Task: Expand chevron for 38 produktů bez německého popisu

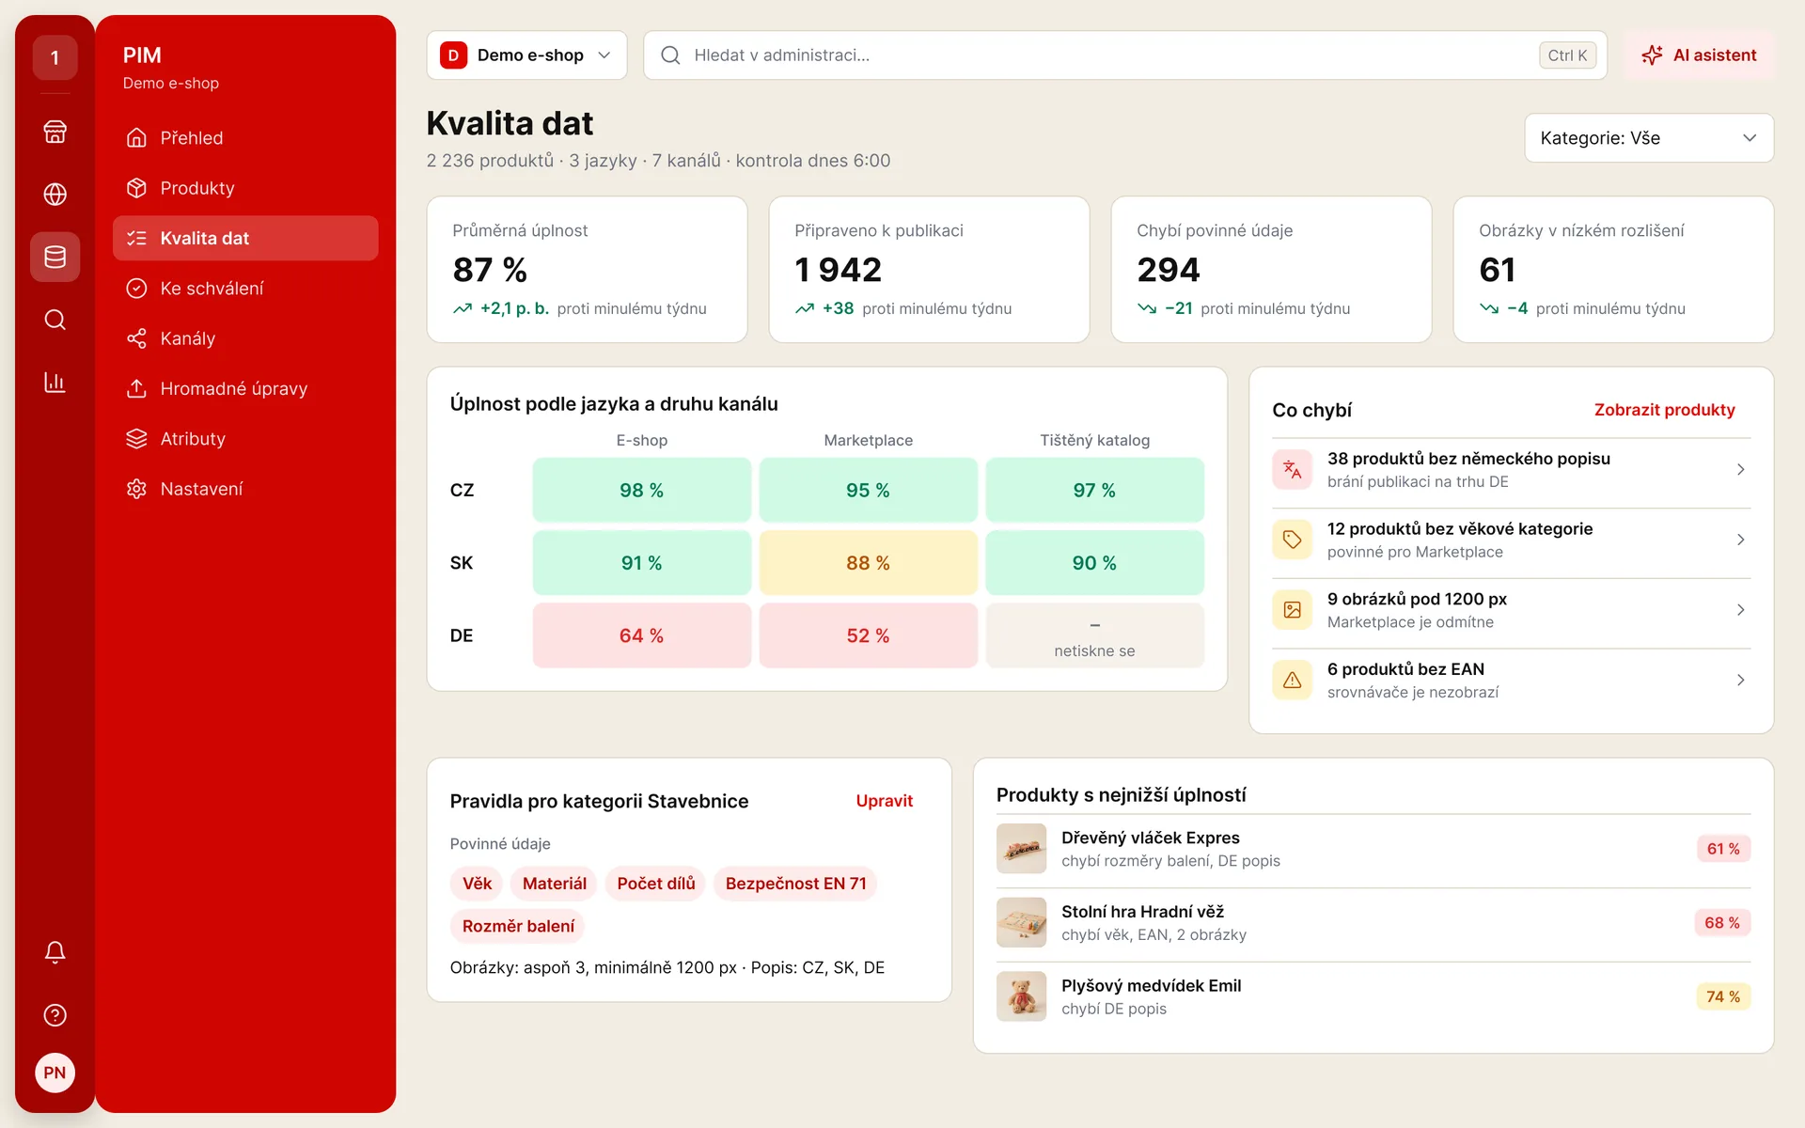Action: (1740, 469)
